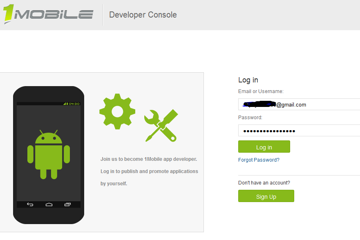Screen dimensions: 360x240
Task: Click the phone's signal strength icon
Action: [65, 104]
